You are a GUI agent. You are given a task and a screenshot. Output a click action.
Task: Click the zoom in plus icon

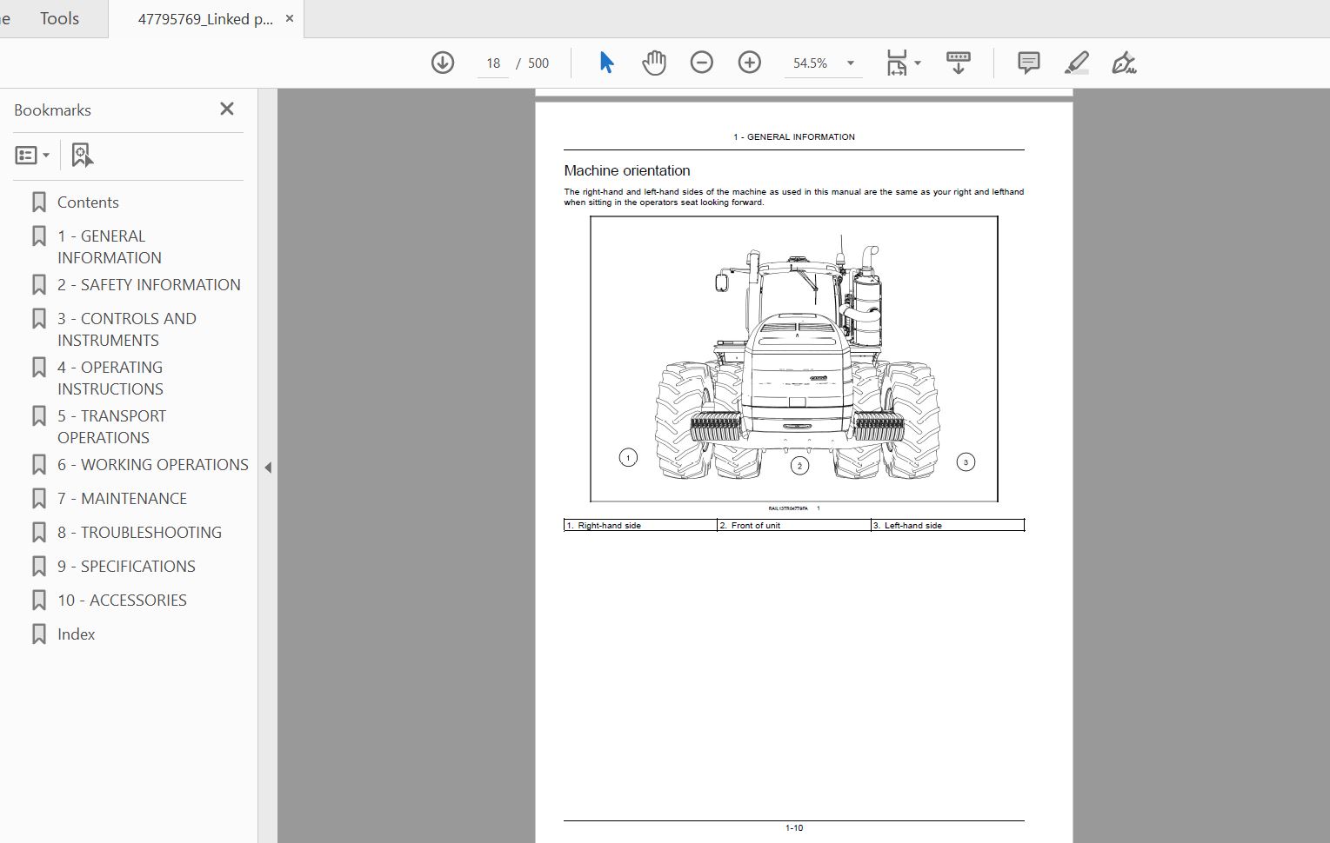749,63
